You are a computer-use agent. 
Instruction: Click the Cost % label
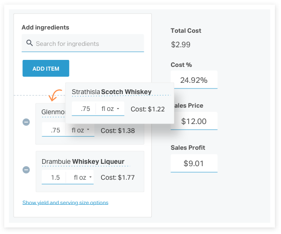pos(181,65)
